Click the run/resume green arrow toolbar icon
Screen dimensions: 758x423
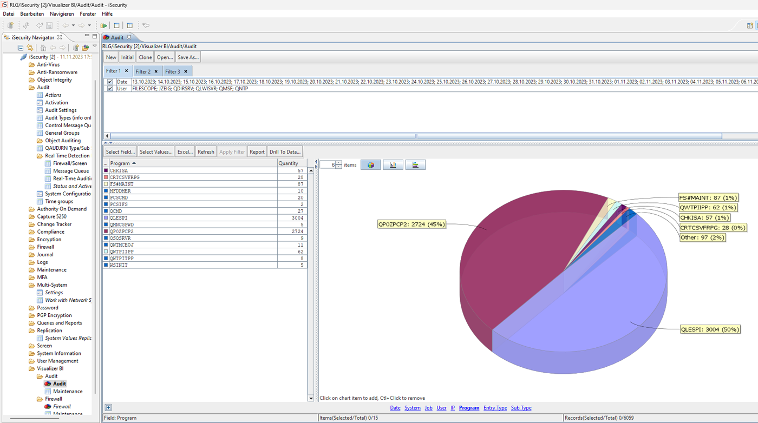[103, 25]
